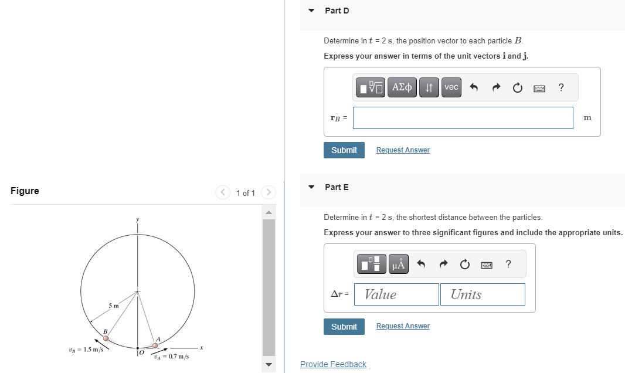
Task: Redo the answer edit
Action: (496, 87)
